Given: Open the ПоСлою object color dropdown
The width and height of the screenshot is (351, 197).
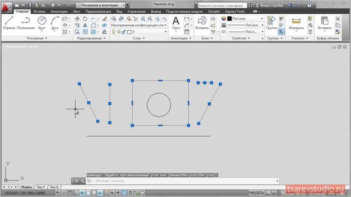Looking at the screenshot, I should coord(262,19).
